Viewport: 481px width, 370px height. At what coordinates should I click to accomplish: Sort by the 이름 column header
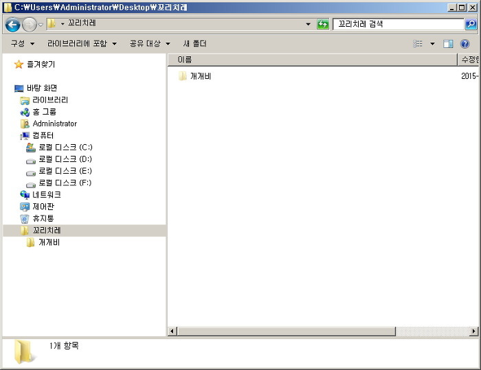312,60
